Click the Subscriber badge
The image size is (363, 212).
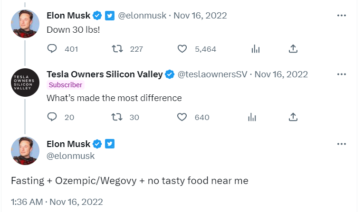(x=66, y=85)
